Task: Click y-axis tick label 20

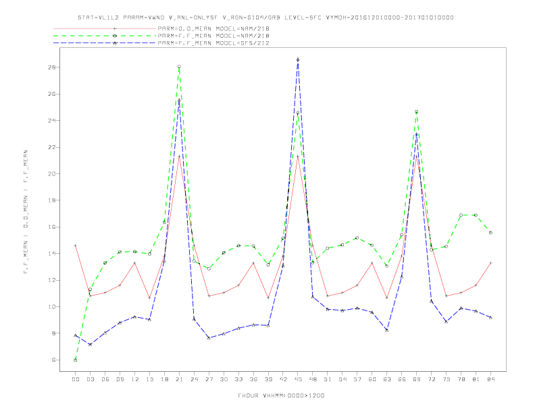Action: point(52,174)
